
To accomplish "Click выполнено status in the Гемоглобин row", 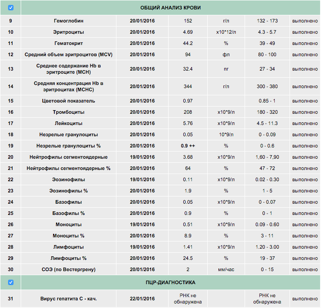I will tap(305, 21).
